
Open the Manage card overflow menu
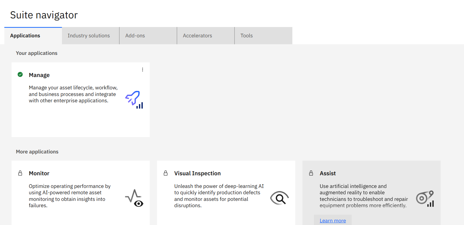143,70
